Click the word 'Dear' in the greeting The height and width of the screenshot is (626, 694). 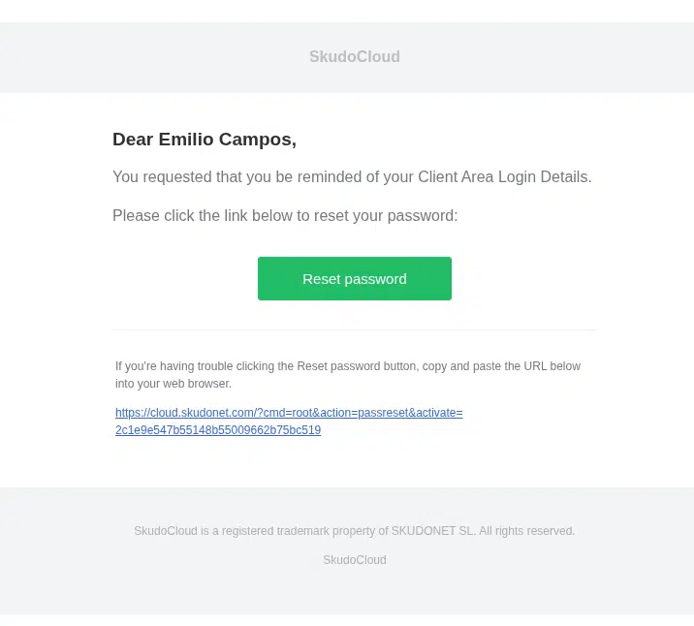click(133, 139)
